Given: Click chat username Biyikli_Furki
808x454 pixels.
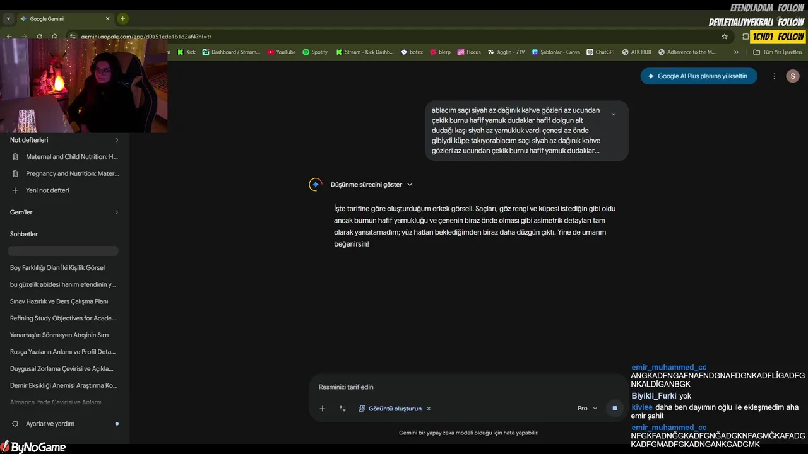Looking at the screenshot, I should [654, 396].
